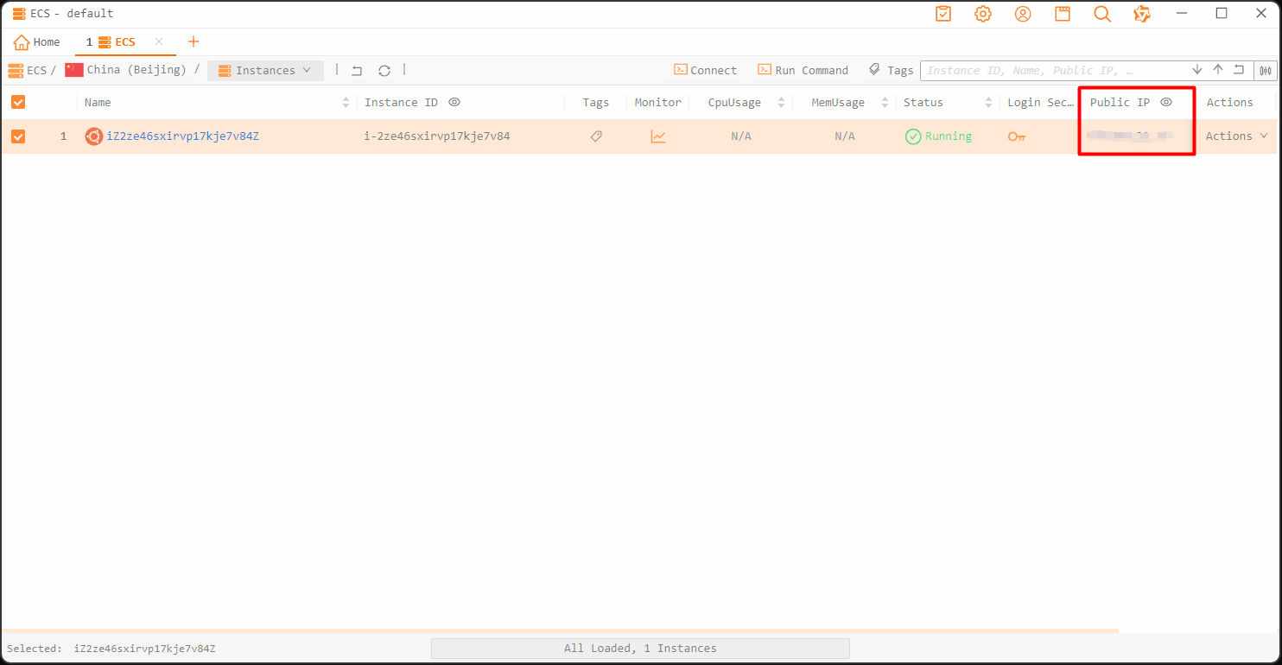The image size is (1282, 665).
Task: Click the Running status text
Action: [949, 136]
